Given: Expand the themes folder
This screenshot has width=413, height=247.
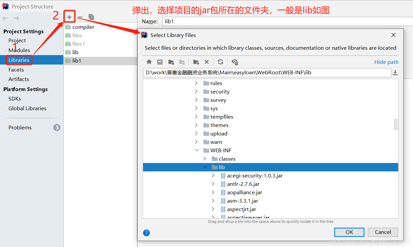Looking at the screenshot, I should (196, 125).
